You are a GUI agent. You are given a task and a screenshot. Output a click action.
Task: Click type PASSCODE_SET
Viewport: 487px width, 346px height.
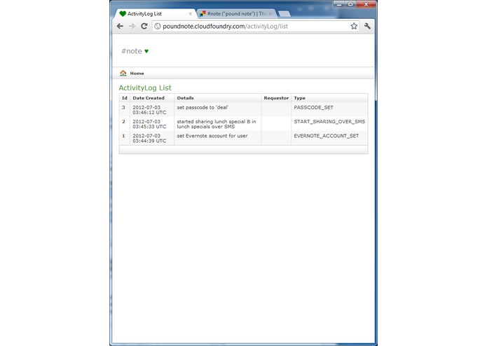point(314,107)
